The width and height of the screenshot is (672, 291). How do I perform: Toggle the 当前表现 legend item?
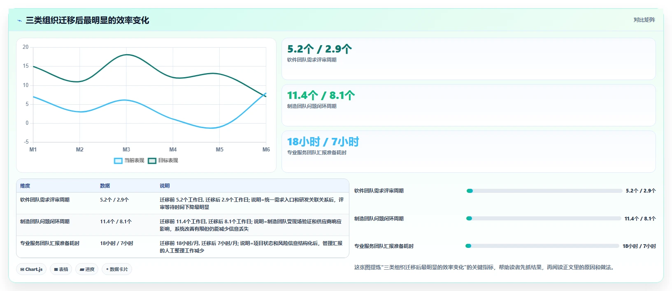[x=129, y=160]
